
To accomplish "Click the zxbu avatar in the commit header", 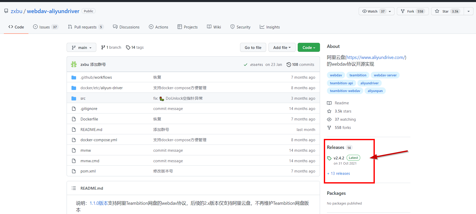I will click(74, 64).
